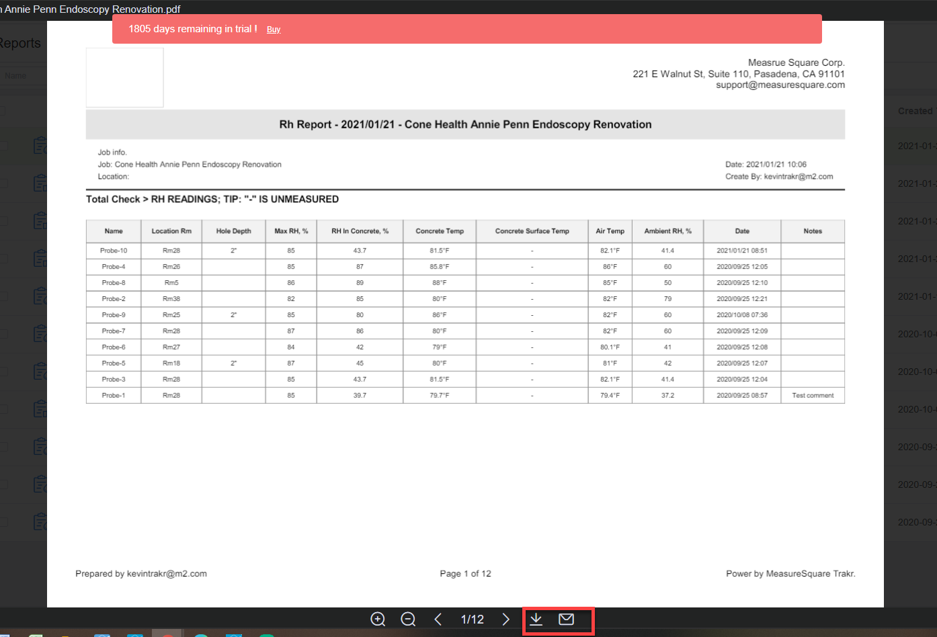937x637 pixels.
Task: Click the Rh Report title heading
Action: pos(465,124)
